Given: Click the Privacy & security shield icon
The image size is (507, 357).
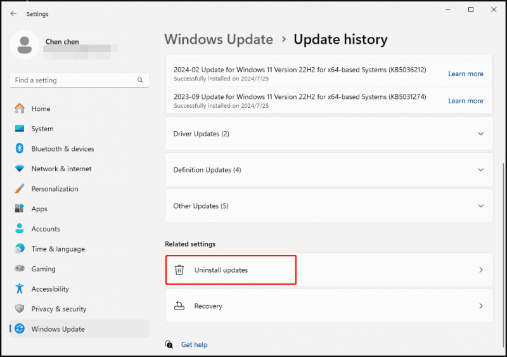Looking at the screenshot, I should pyautogui.click(x=20, y=308).
